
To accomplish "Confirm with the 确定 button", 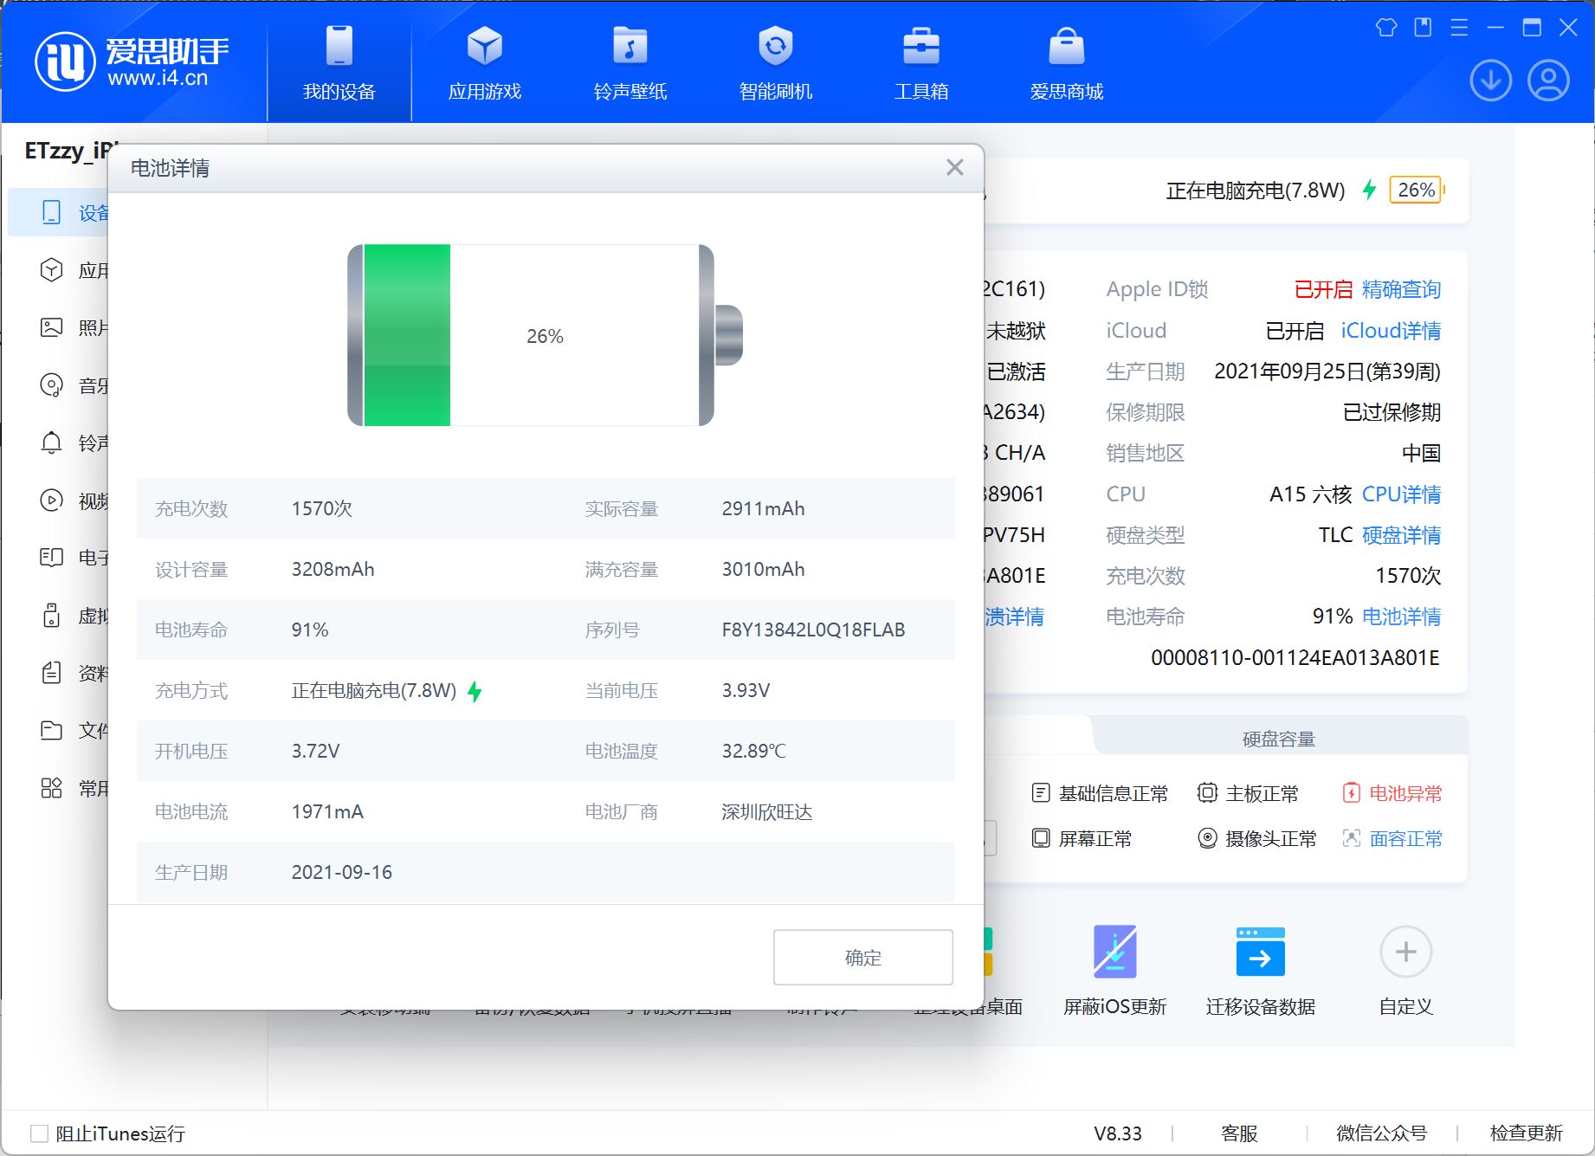I will click(862, 957).
